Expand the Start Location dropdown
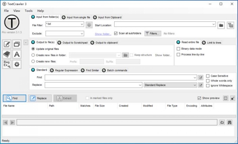 tap(213, 24)
